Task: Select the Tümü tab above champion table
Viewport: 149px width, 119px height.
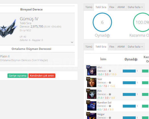Action: tap(89, 47)
